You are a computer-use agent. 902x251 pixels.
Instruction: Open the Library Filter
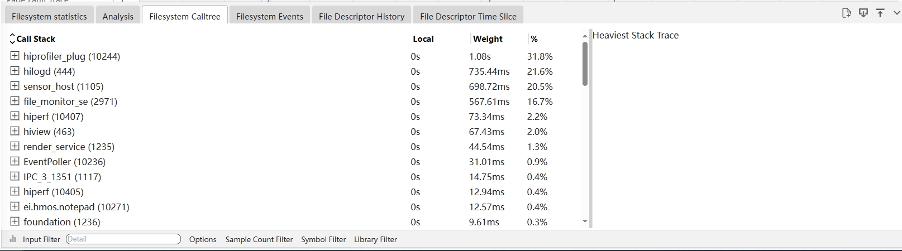[x=375, y=239]
